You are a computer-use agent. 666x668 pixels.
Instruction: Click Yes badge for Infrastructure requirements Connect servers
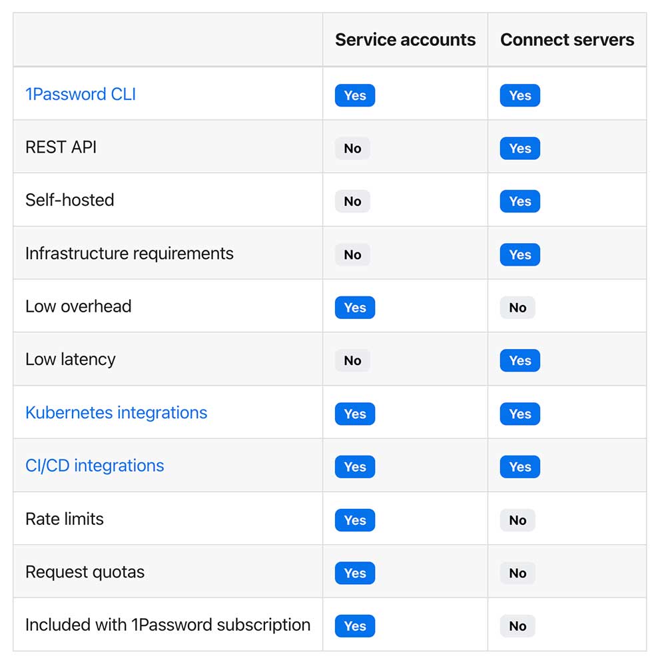[520, 255]
